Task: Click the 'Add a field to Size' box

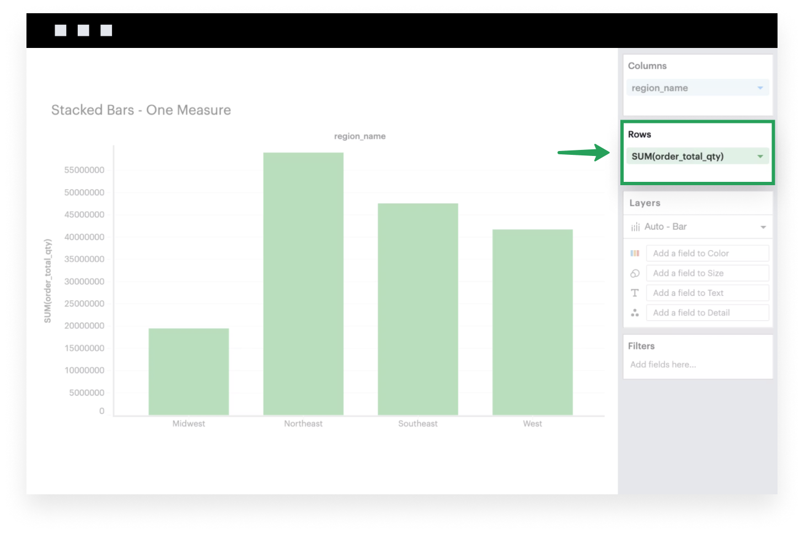Action: [707, 273]
